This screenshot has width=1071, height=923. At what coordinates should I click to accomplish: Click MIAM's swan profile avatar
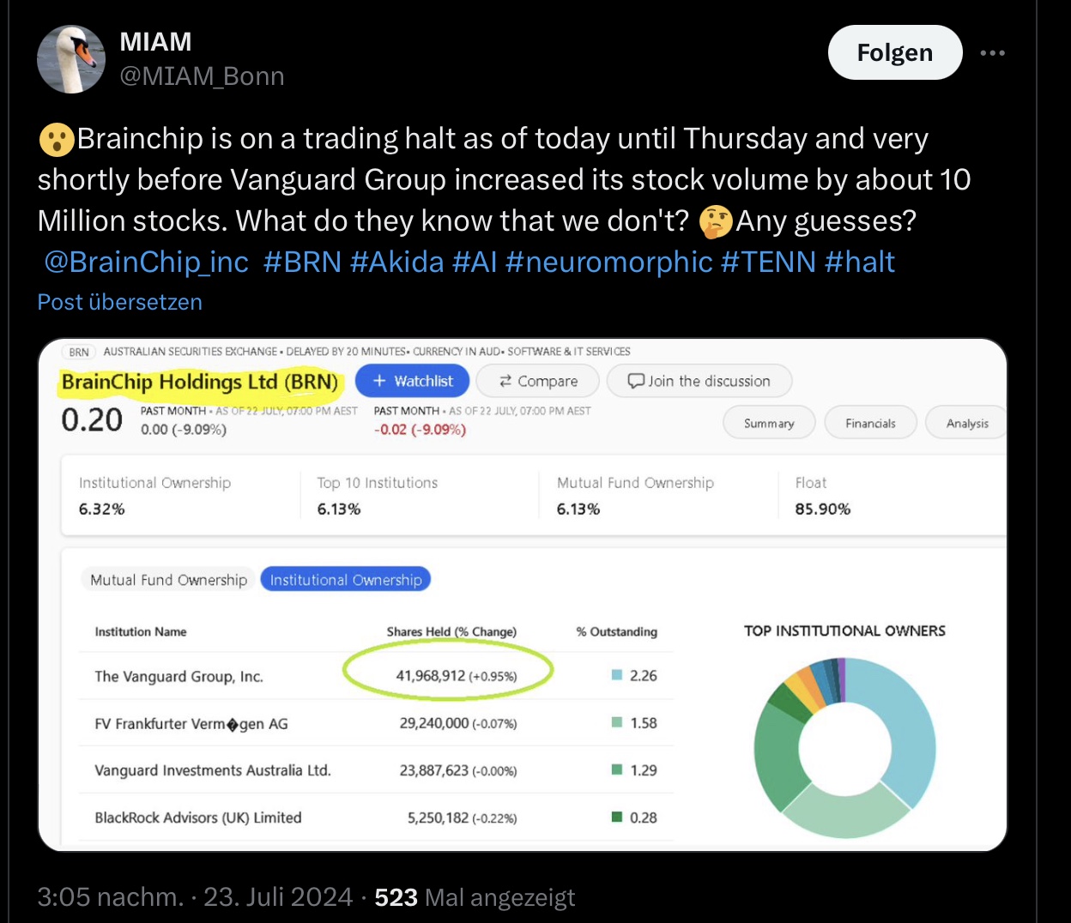click(x=71, y=58)
